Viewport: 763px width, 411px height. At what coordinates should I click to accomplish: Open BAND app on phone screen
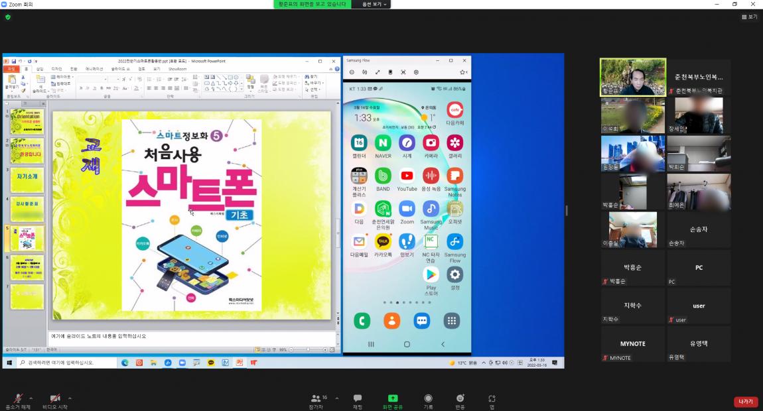[383, 179]
